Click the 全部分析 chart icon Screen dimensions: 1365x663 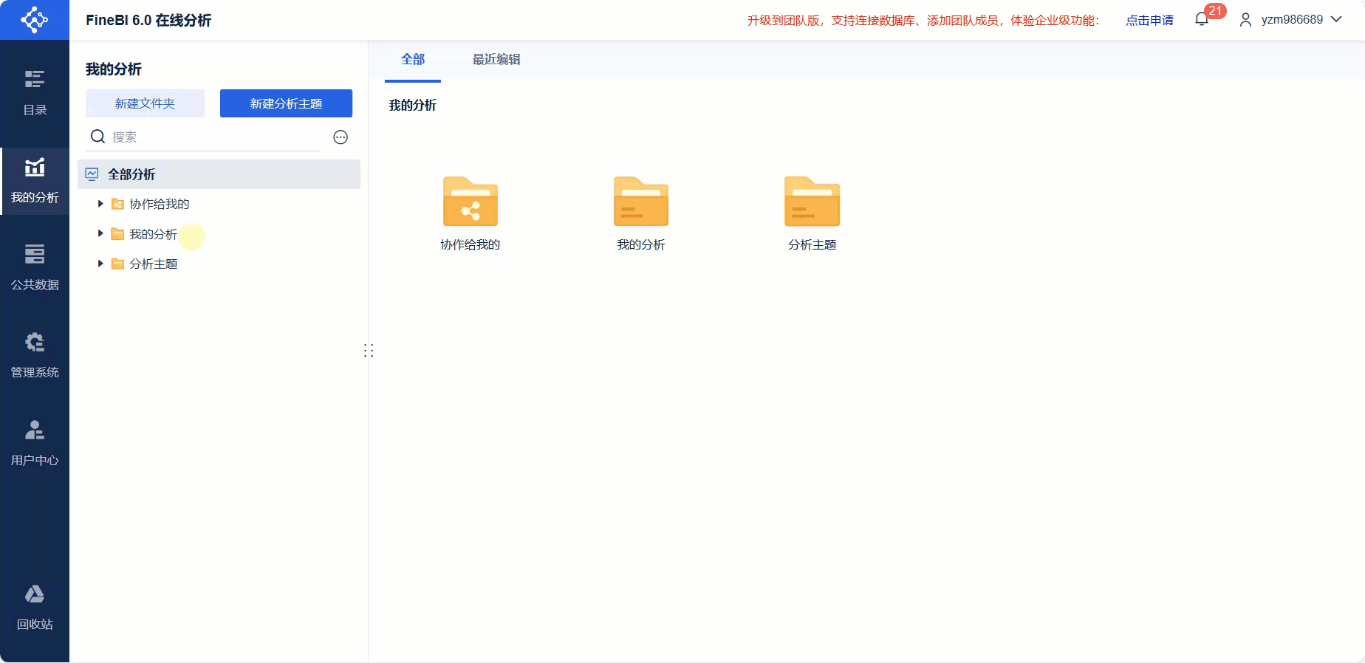pos(92,174)
